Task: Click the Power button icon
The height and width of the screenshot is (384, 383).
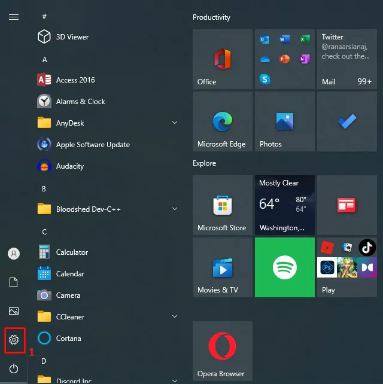Action: tap(14, 368)
